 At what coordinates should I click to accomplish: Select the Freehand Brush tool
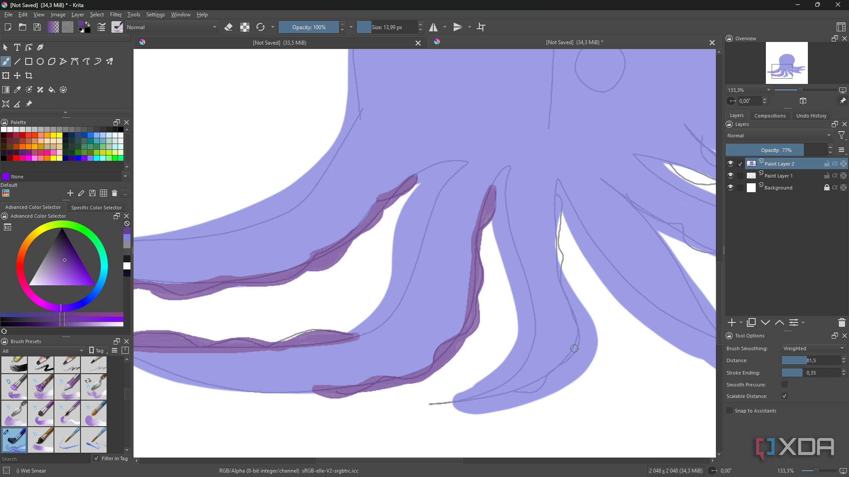(x=6, y=61)
